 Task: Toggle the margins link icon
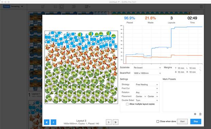point(200,70)
